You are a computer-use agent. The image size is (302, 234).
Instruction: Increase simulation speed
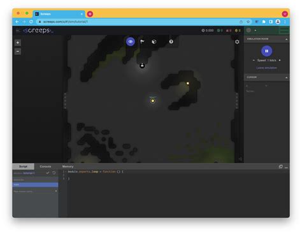[280, 61]
